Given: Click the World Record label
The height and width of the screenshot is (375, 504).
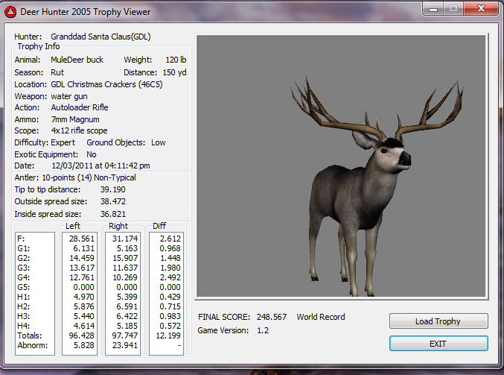Looking at the screenshot, I should (x=321, y=317).
